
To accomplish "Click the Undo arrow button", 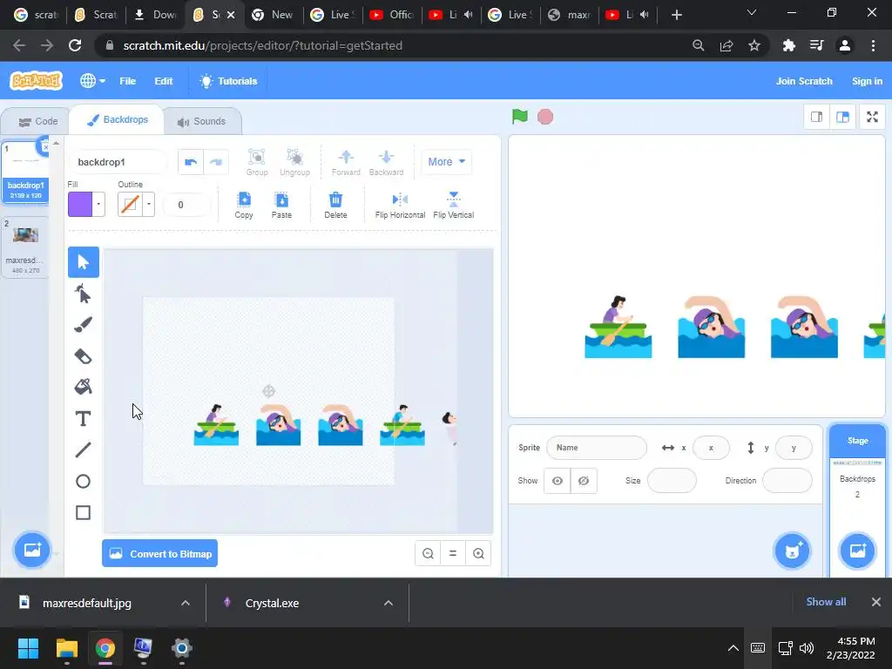I will (191, 162).
